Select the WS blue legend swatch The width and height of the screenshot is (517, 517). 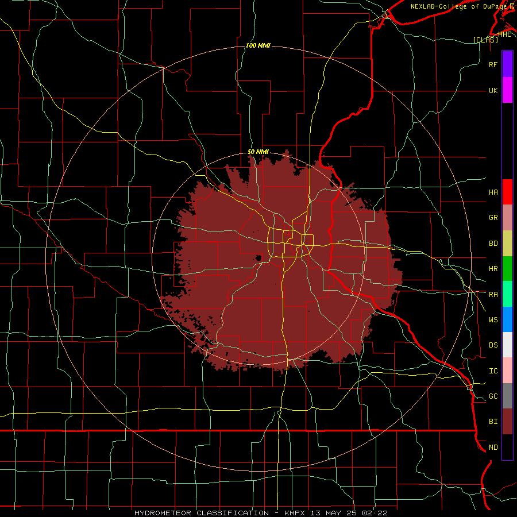507,319
